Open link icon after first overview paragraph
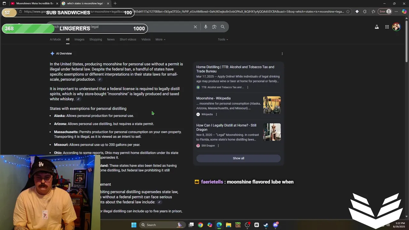This screenshot has width=409, height=230. 100,80
